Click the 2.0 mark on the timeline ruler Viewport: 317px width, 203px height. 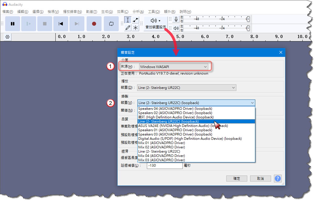106,37
